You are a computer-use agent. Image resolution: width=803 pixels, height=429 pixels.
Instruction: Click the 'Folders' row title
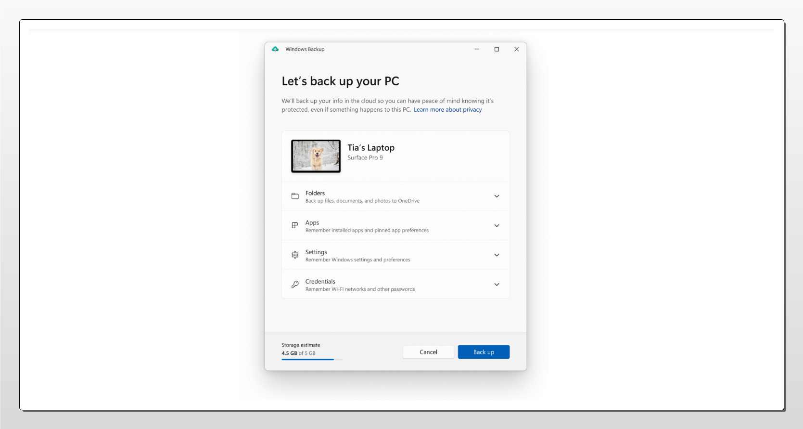point(315,193)
